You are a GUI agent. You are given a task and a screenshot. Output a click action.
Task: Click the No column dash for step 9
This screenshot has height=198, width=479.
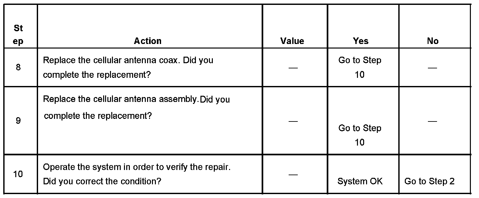pyautogui.click(x=432, y=121)
